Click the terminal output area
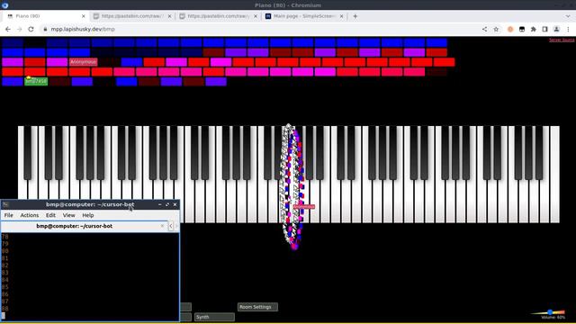Viewport: 576px width, 324px height. coord(90,277)
